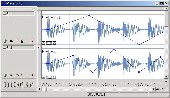Image resolution: width=170 pixels, height=98 pixels.
Task: Close the track panel with the x button
Action: pos(34,8)
